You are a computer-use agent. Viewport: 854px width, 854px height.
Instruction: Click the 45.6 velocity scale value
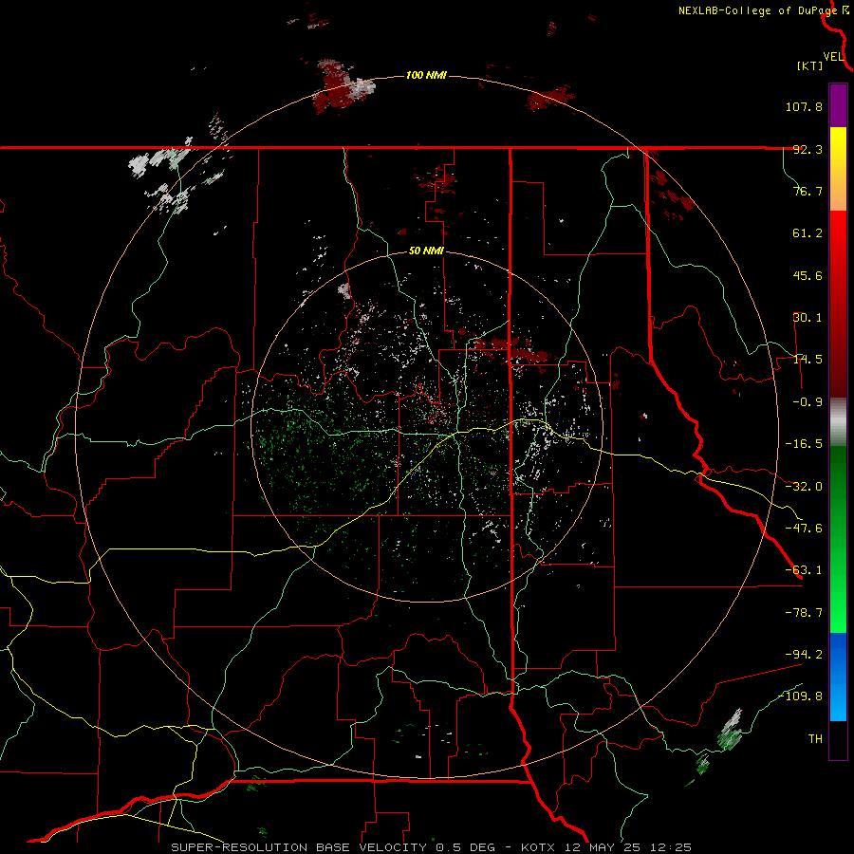click(x=808, y=275)
